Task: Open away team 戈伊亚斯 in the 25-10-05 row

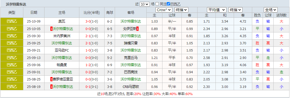Action: [130, 29]
